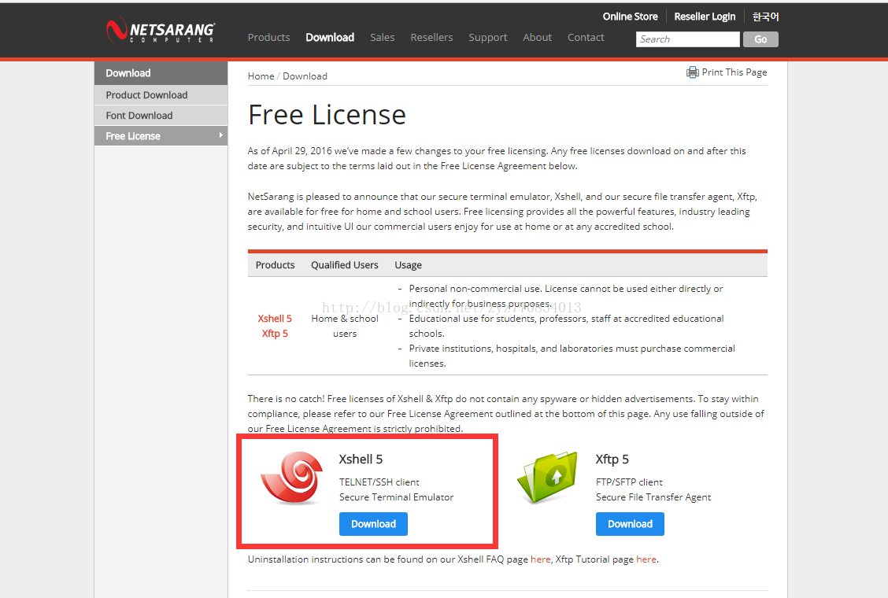Viewport: 888px width, 598px height.
Task: Switch site language to Korean
Action: pos(765,17)
